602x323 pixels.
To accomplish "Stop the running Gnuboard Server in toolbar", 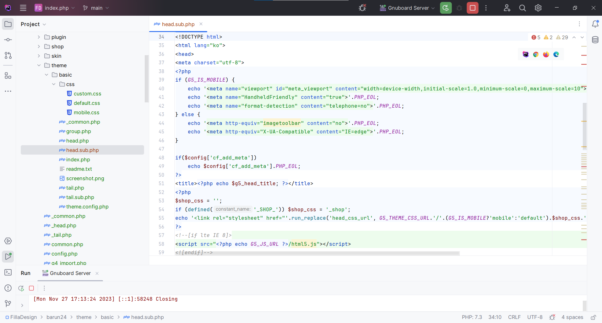I will pos(473,8).
